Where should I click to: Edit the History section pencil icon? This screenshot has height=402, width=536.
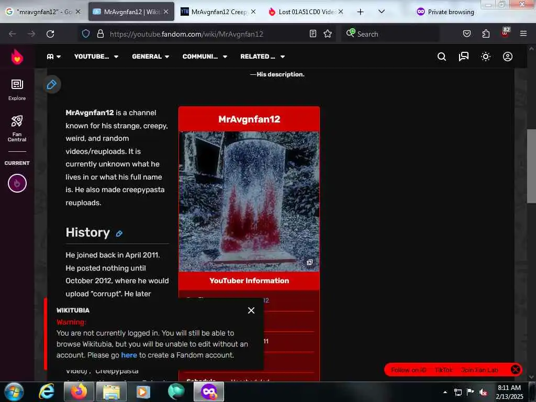coord(119,233)
